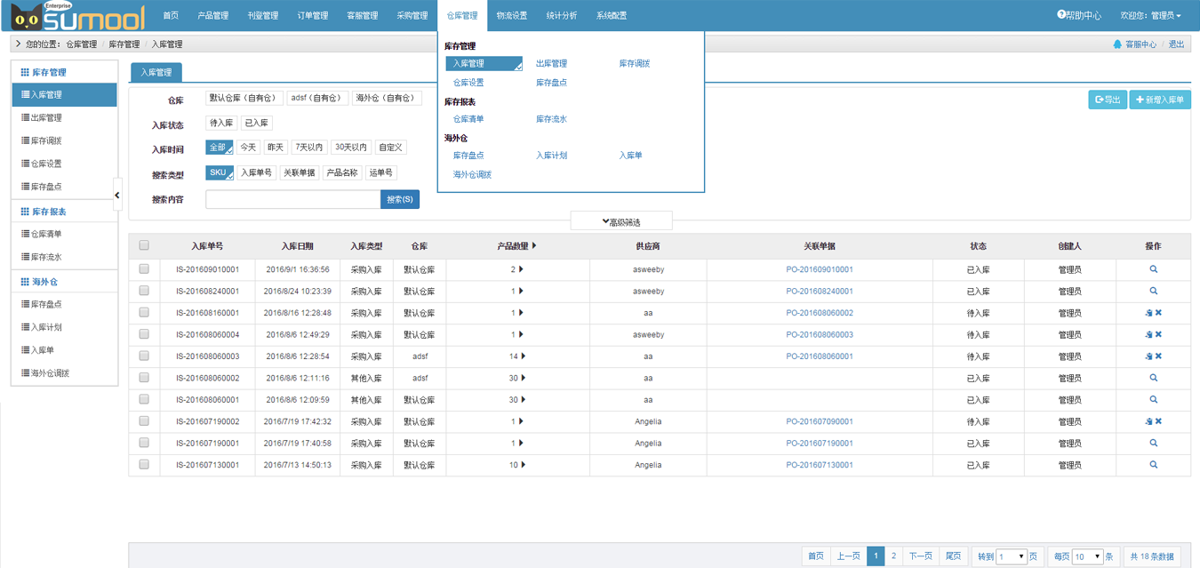Collapse the left sidebar with arrow handle

click(x=117, y=195)
